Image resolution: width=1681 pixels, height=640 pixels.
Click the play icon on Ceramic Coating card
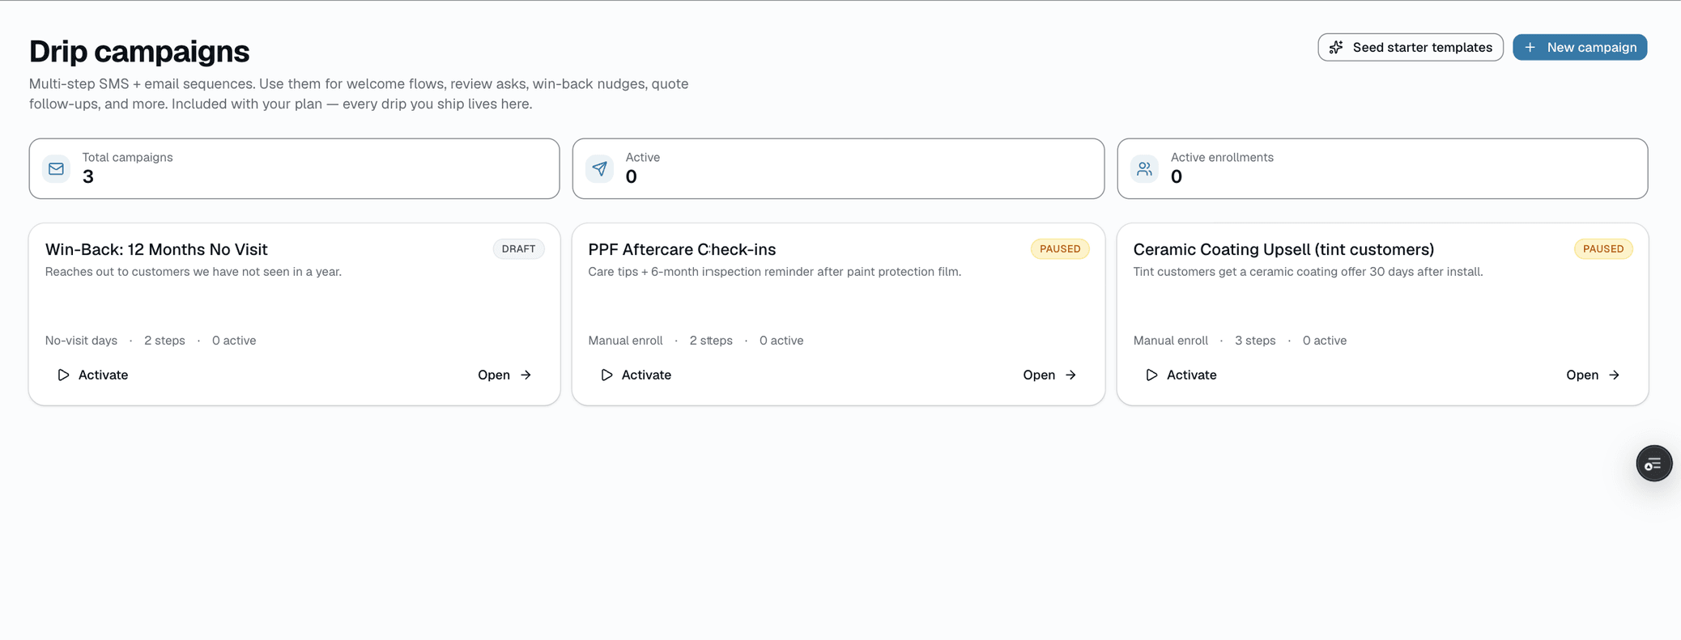pos(1151,375)
